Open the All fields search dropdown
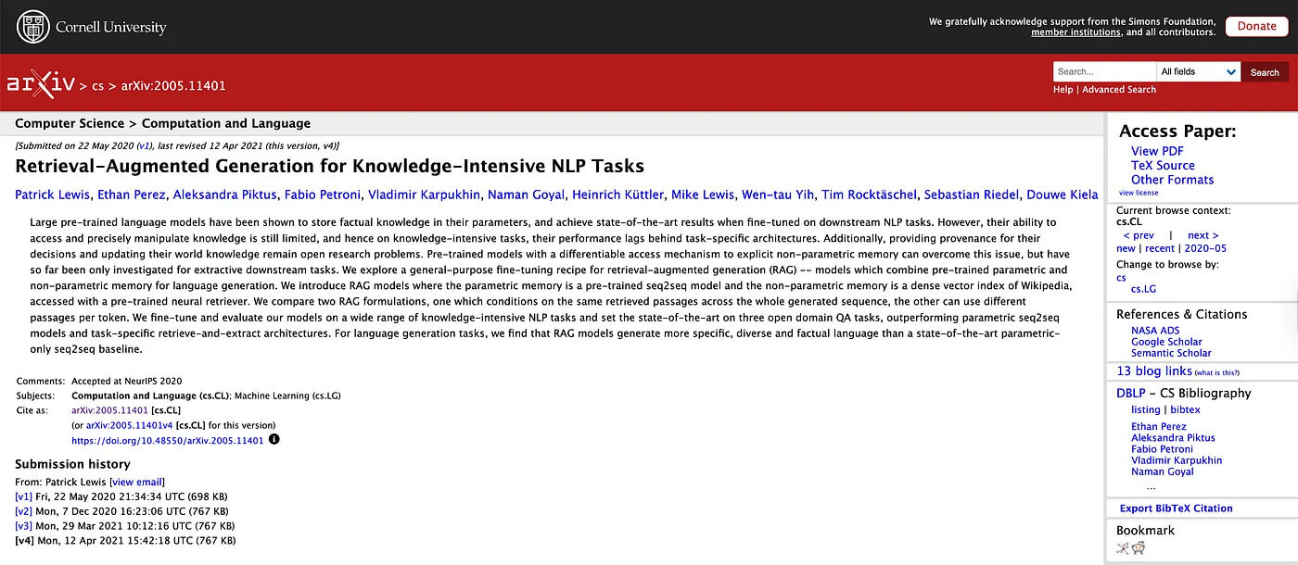This screenshot has height=565, width=1298. point(1198,71)
